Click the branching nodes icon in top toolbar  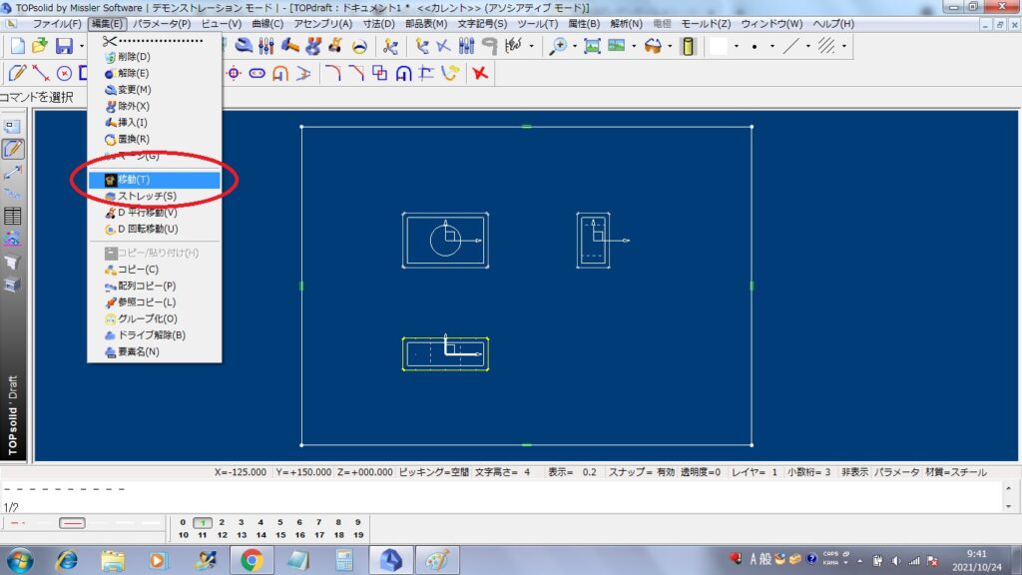point(390,46)
